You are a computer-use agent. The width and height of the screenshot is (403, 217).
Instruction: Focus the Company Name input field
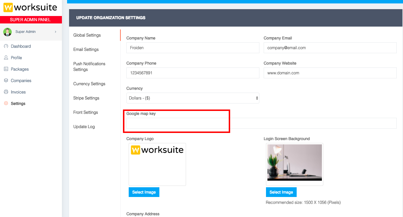[x=193, y=48]
